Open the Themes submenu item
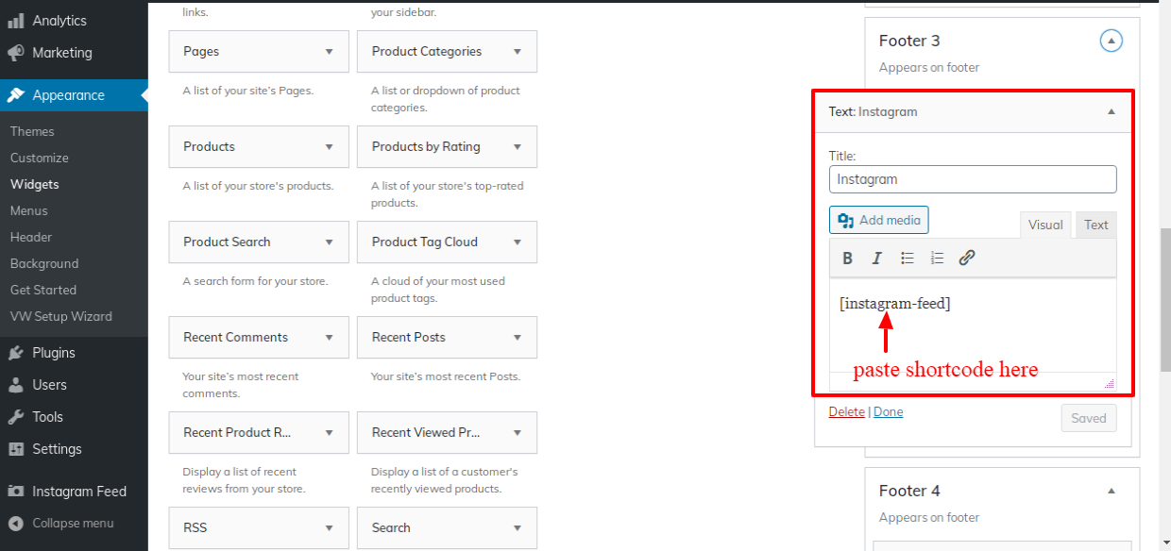This screenshot has width=1171, height=551. point(32,131)
